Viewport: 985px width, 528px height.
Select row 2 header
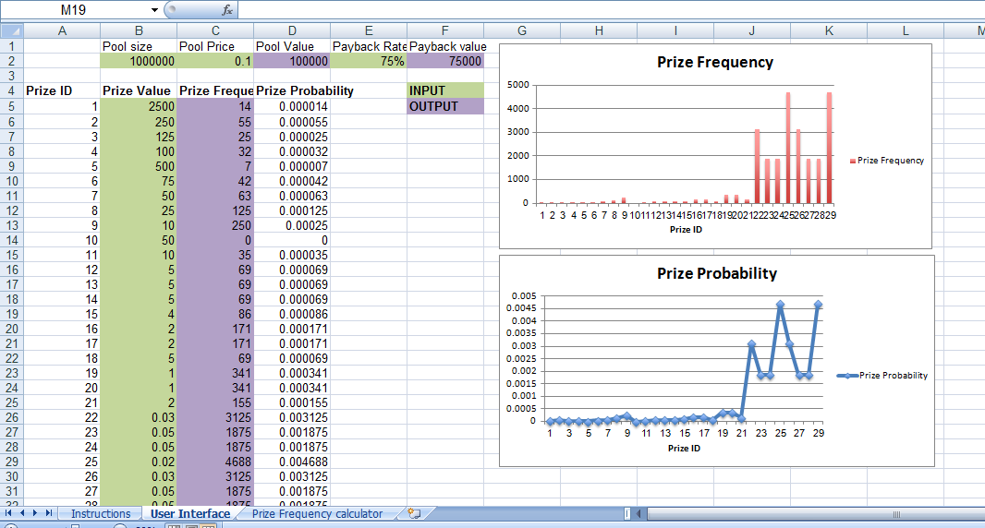pyautogui.click(x=12, y=61)
